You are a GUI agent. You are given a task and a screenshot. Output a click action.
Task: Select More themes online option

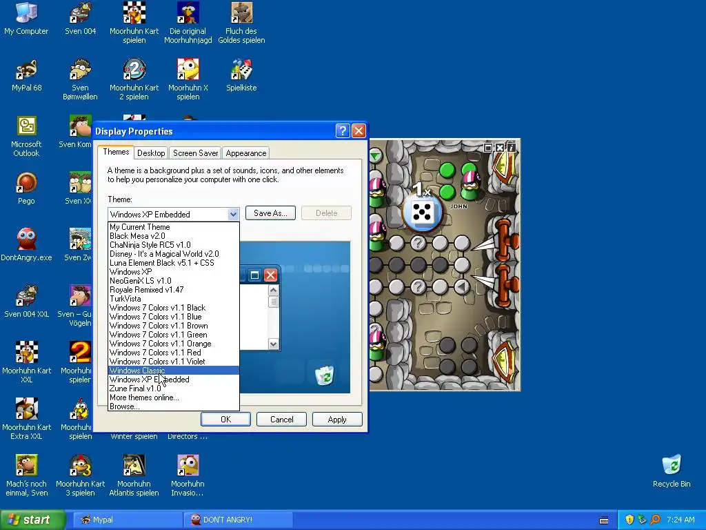coord(174,397)
